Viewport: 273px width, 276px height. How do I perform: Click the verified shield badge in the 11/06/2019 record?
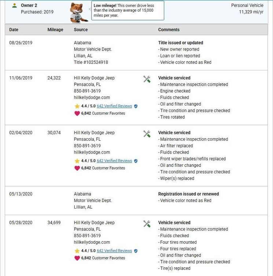[136, 106]
